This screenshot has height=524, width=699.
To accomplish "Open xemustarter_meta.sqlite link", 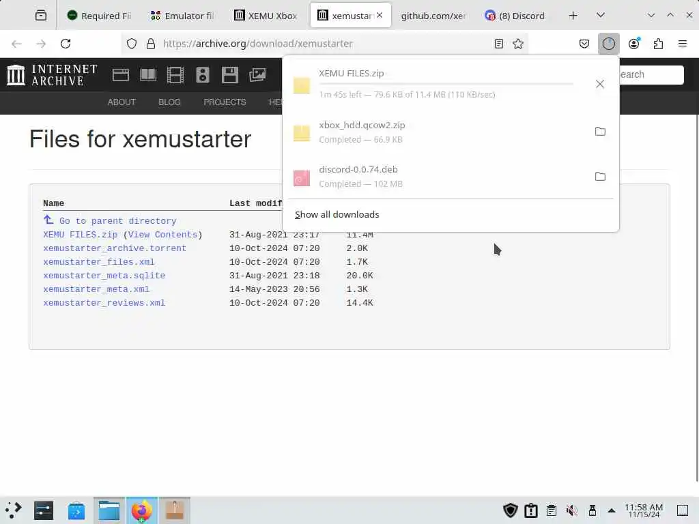I will pos(104,276).
